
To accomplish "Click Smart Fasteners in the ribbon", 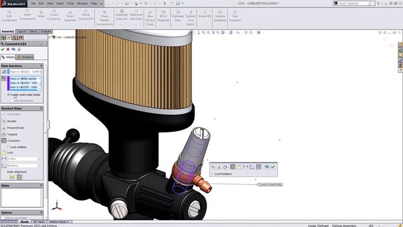I will pyautogui.click(x=70, y=16).
